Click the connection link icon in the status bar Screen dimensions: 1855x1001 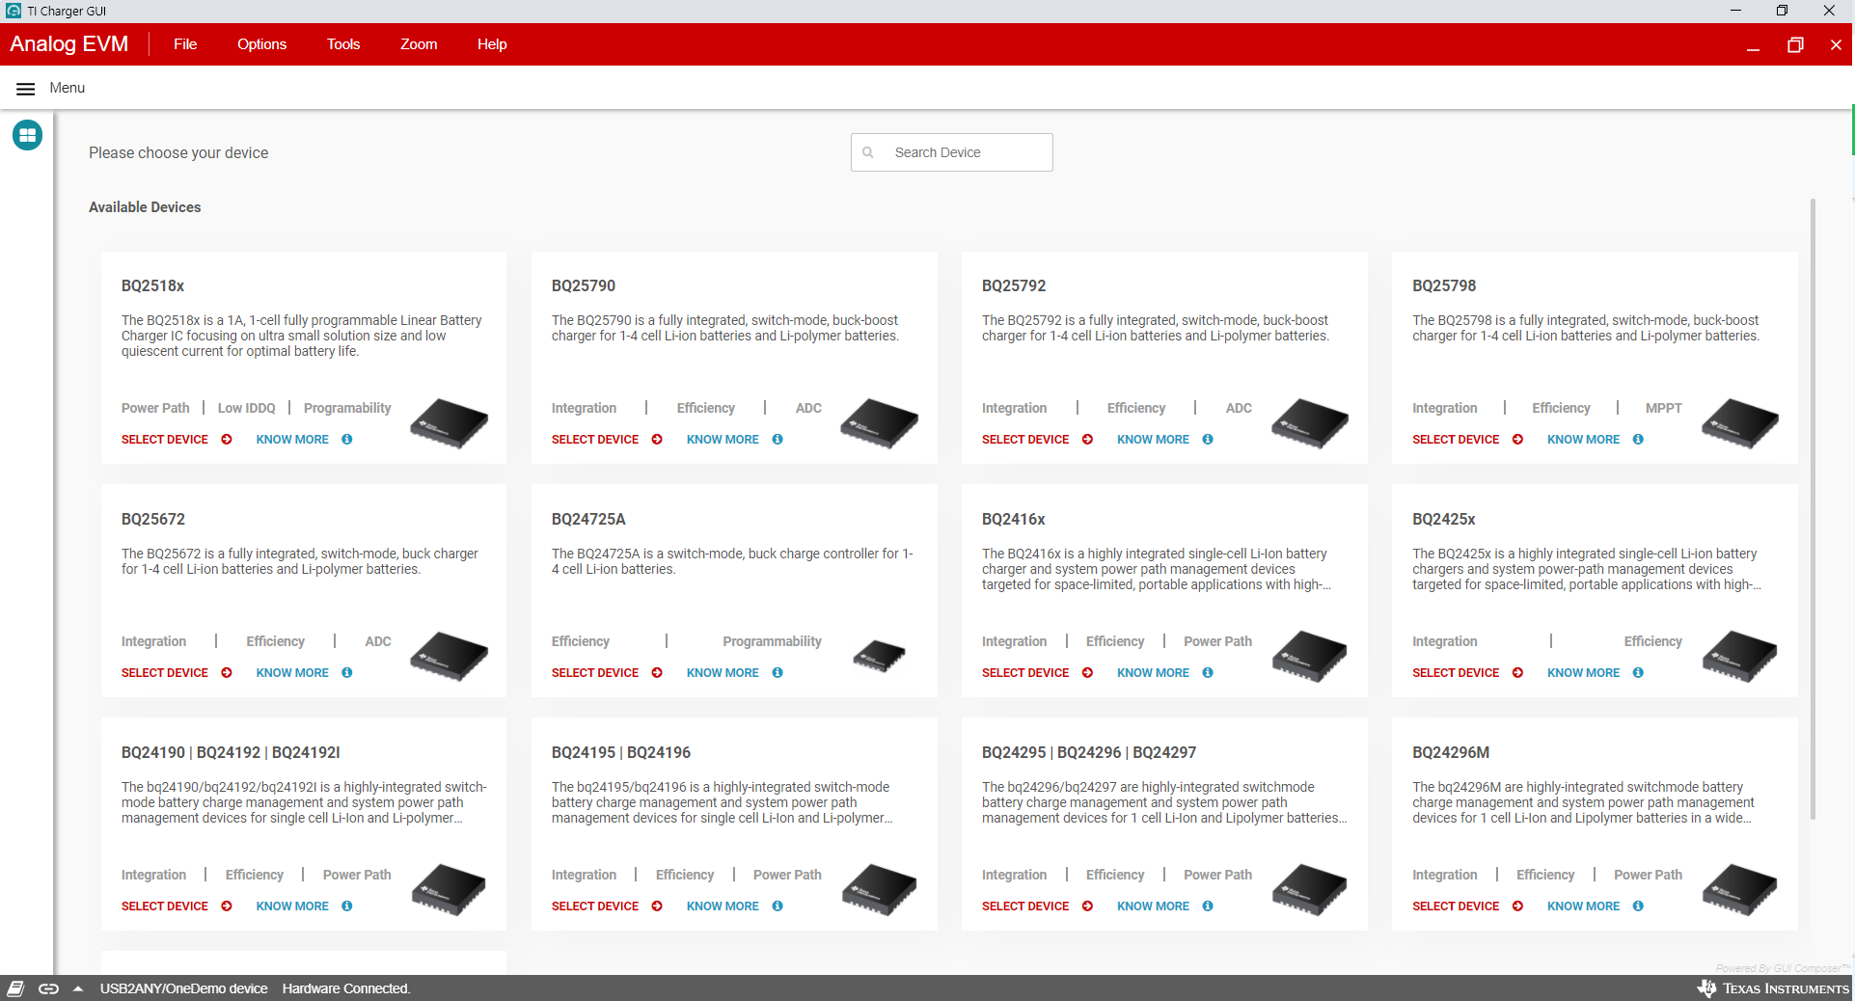[48, 988]
